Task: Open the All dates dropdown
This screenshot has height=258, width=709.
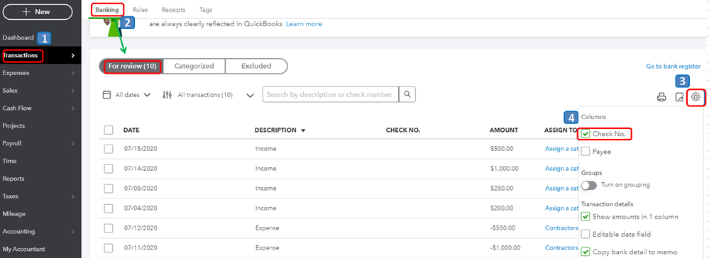Action: (x=133, y=95)
